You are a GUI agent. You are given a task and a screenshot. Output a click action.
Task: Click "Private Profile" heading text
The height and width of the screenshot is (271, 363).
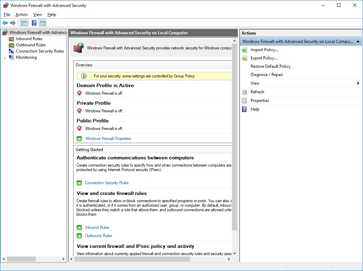click(94, 103)
